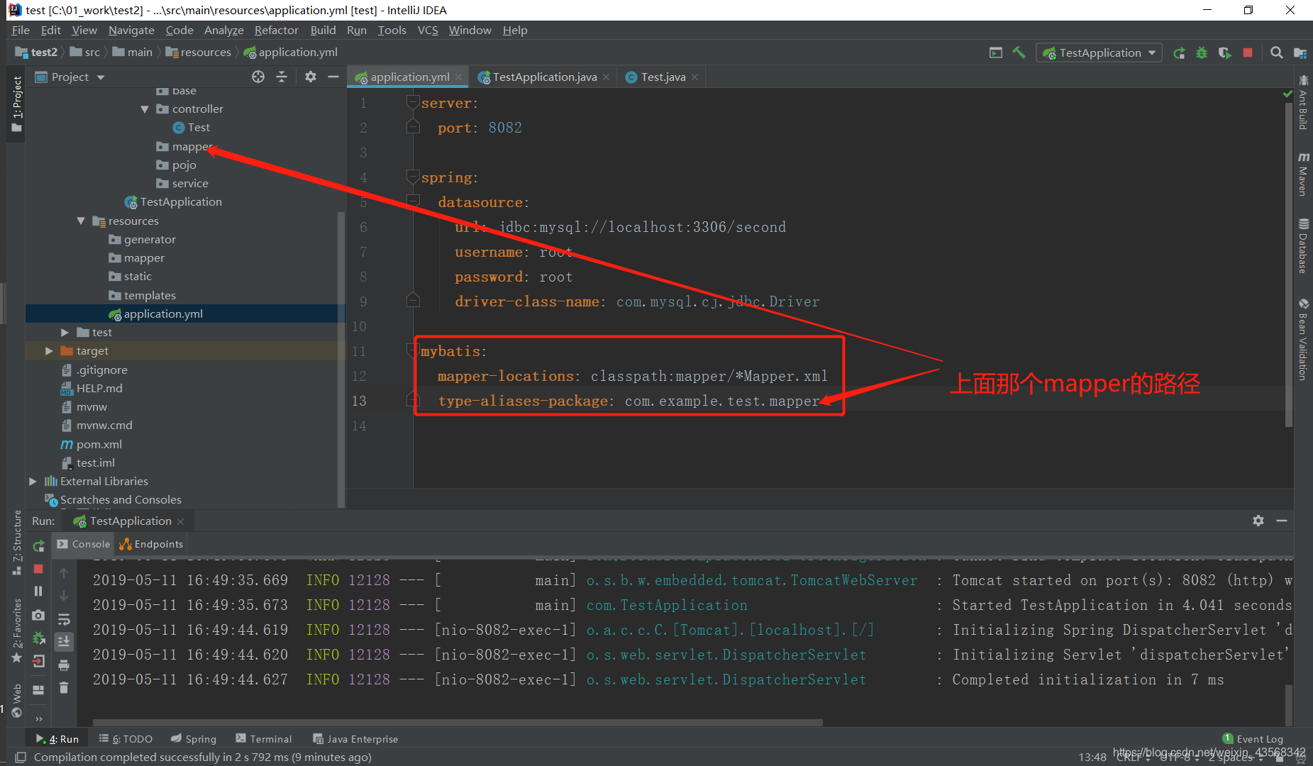
Task: Open the File menu
Action: (x=21, y=30)
